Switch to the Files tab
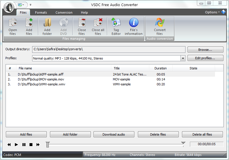229x160 pixels. point(23,12)
